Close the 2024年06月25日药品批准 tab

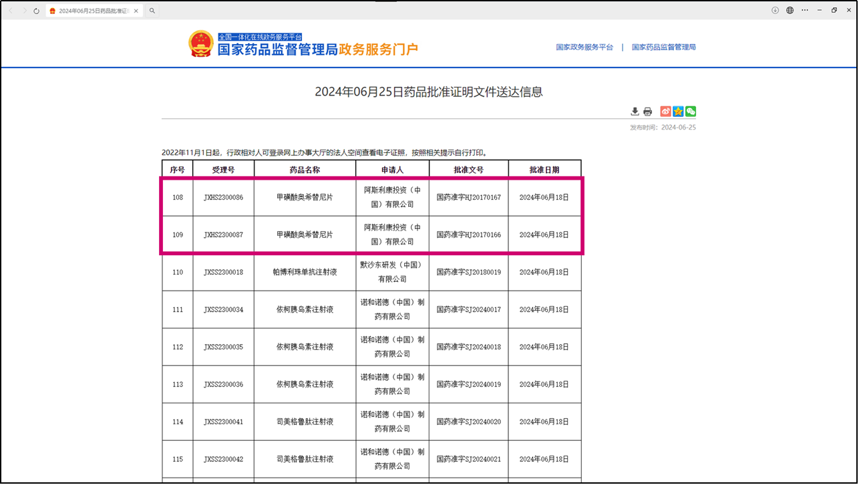click(136, 11)
